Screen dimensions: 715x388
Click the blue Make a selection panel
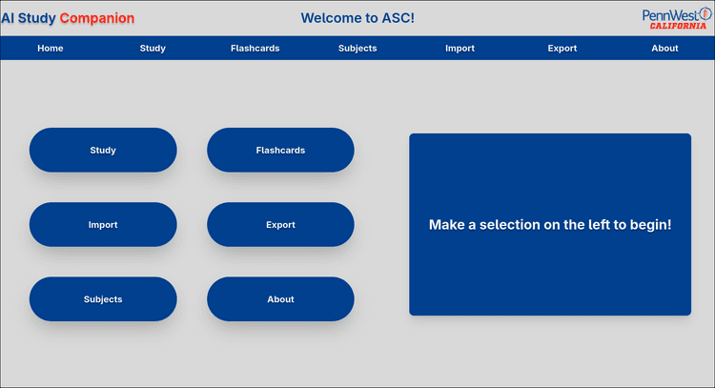click(x=550, y=224)
